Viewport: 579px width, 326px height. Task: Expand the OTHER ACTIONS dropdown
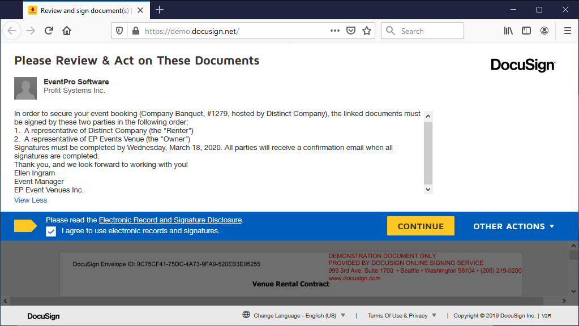click(514, 226)
